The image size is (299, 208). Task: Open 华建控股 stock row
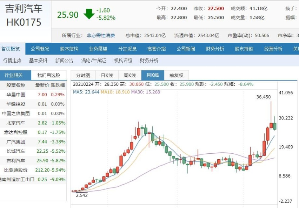[x=33, y=104]
